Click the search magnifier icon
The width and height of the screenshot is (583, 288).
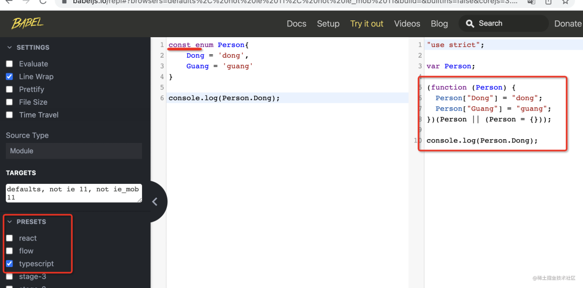point(470,24)
